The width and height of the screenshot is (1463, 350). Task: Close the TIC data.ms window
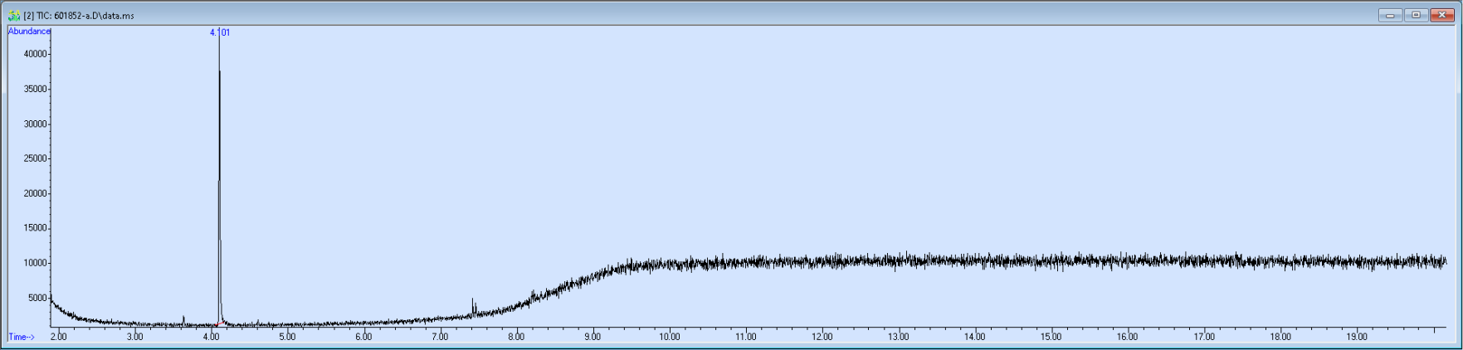tap(1442, 15)
